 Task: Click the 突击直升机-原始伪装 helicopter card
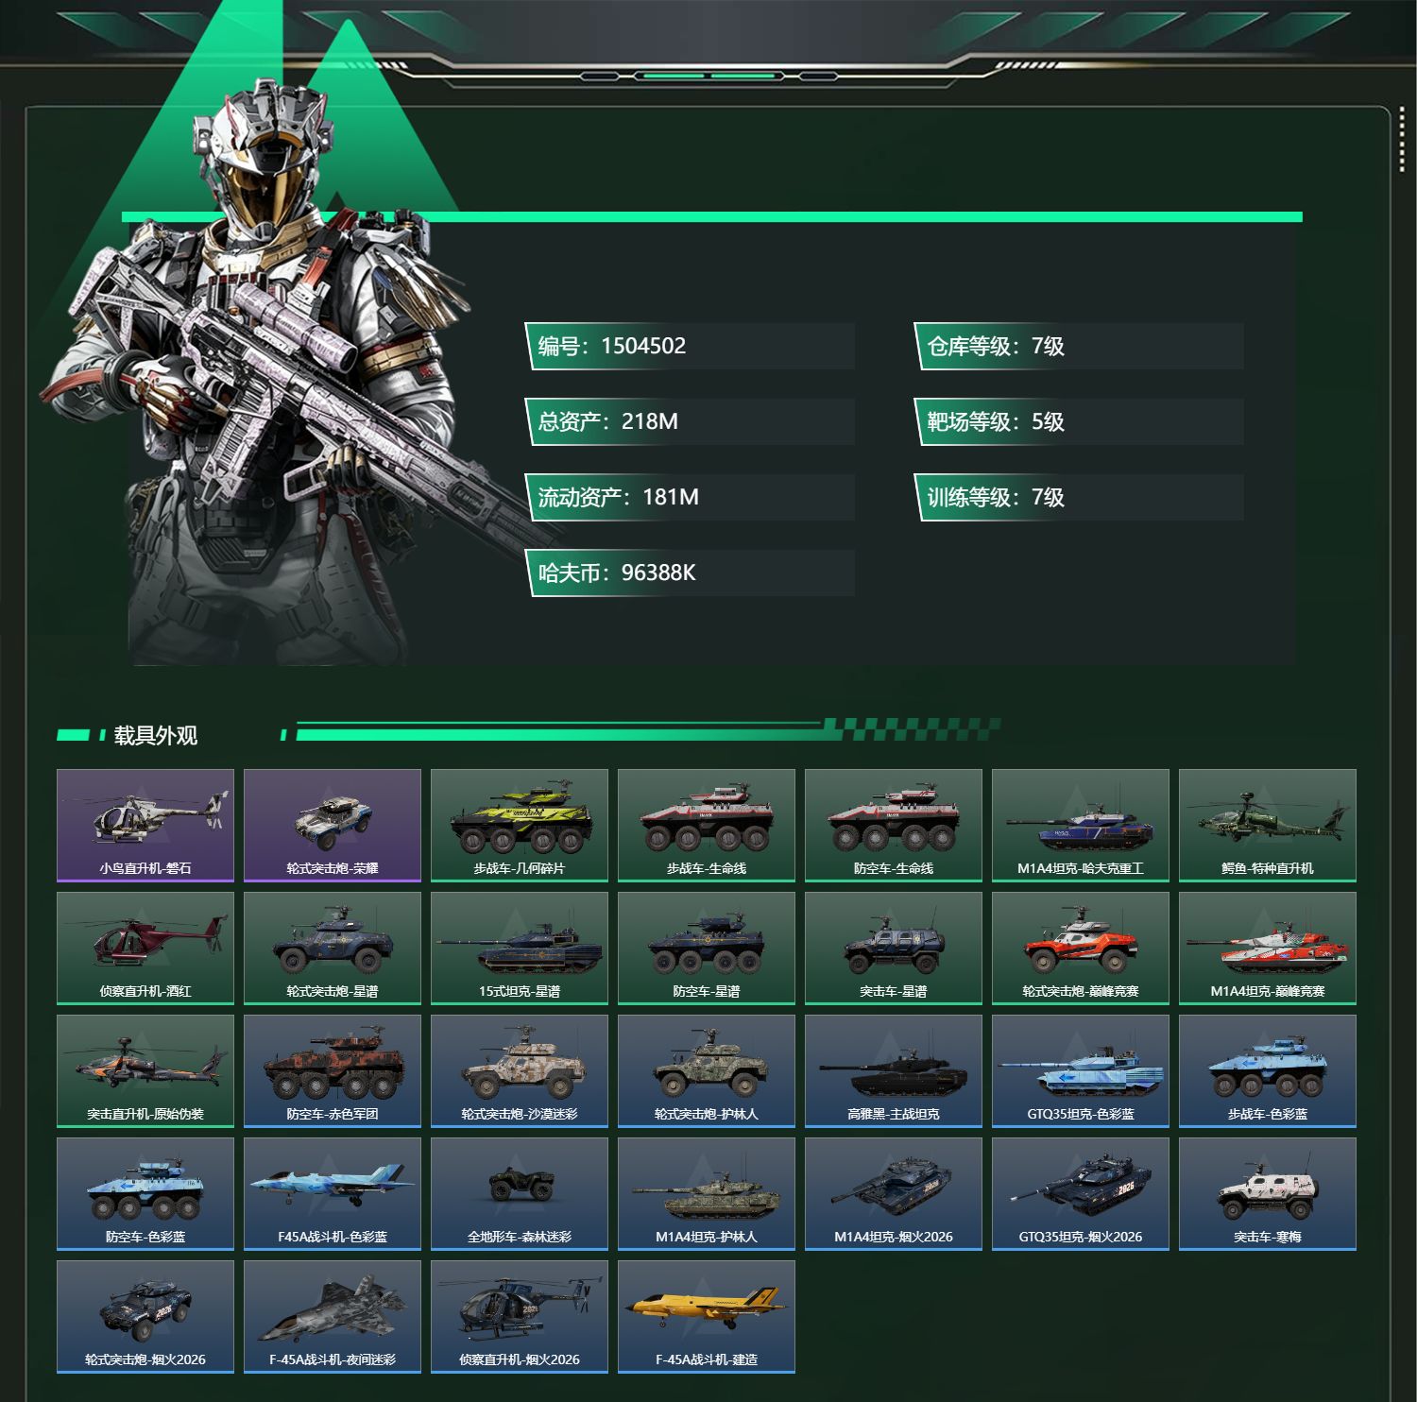[145, 1071]
